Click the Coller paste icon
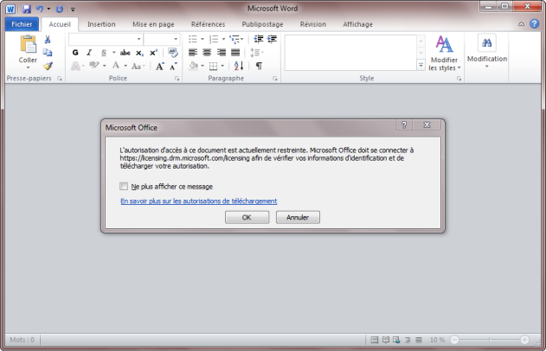Viewport: 546px width, 351px height. tap(28, 47)
